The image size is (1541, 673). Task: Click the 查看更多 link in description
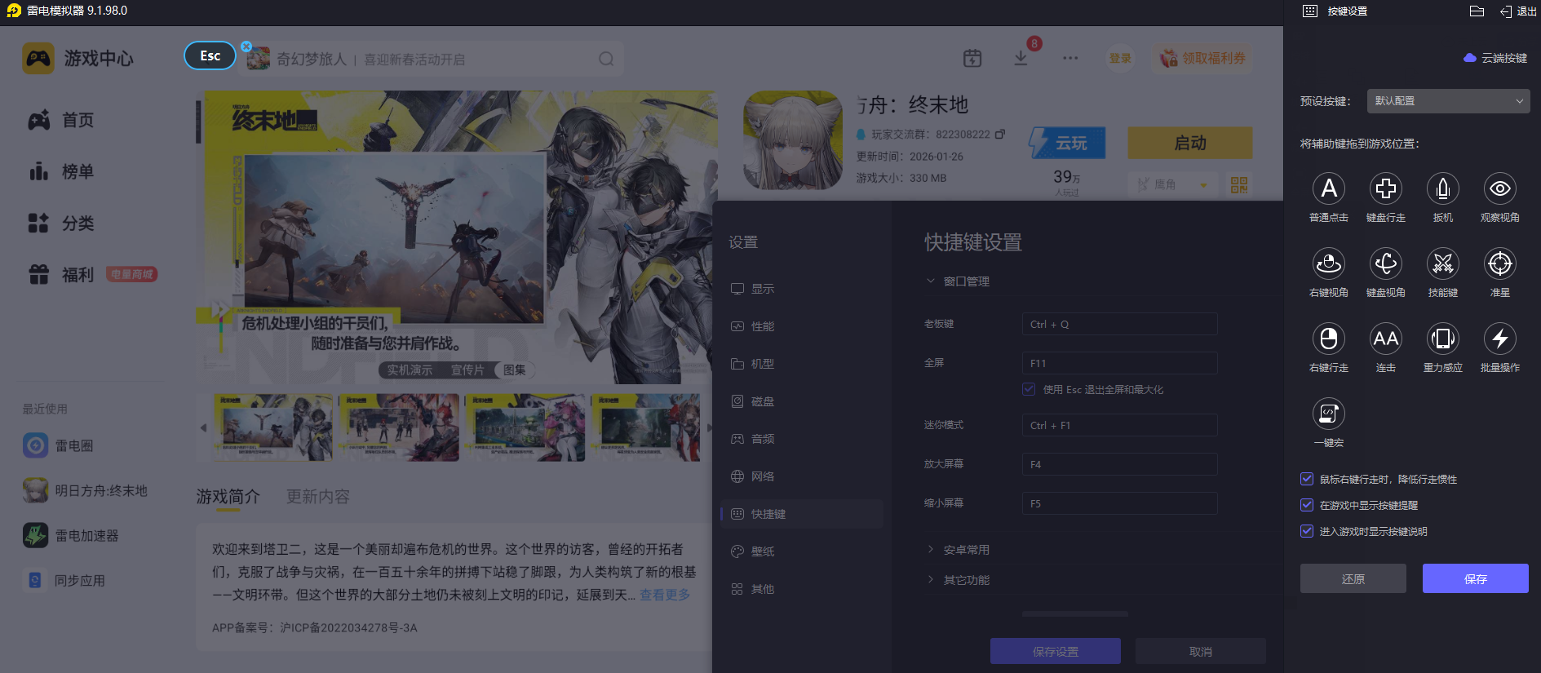pos(665,595)
